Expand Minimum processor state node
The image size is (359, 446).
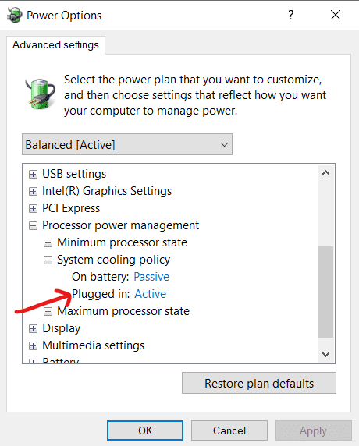click(48, 243)
